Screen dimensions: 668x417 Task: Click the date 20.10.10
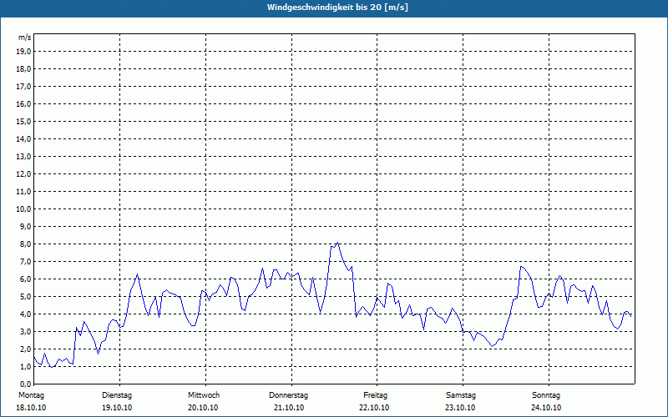click(203, 408)
